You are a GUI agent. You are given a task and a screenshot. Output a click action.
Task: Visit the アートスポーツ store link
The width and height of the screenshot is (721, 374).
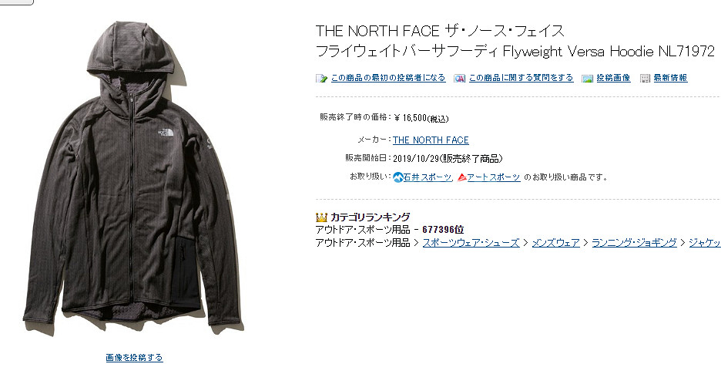pyautogui.click(x=494, y=177)
